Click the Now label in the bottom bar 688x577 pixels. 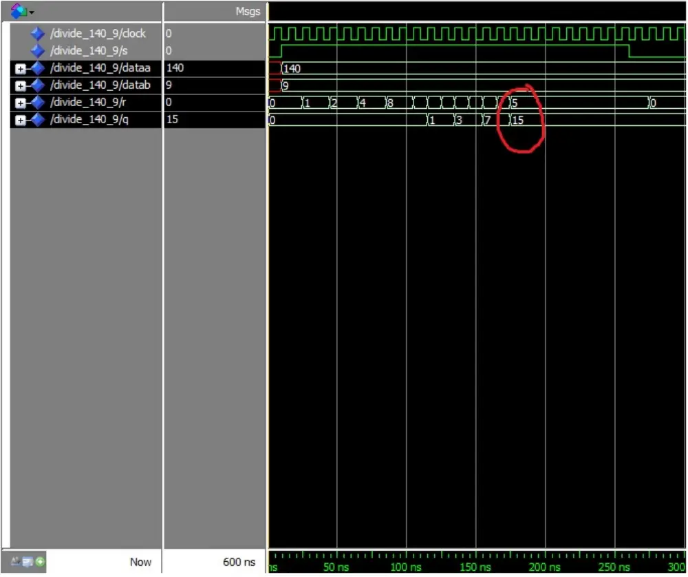140,562
